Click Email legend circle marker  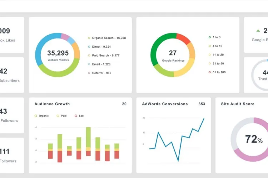click(x=89, y=64)
